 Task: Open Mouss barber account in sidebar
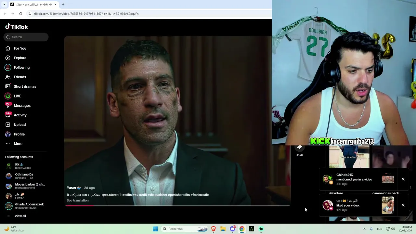click(26, 186)
